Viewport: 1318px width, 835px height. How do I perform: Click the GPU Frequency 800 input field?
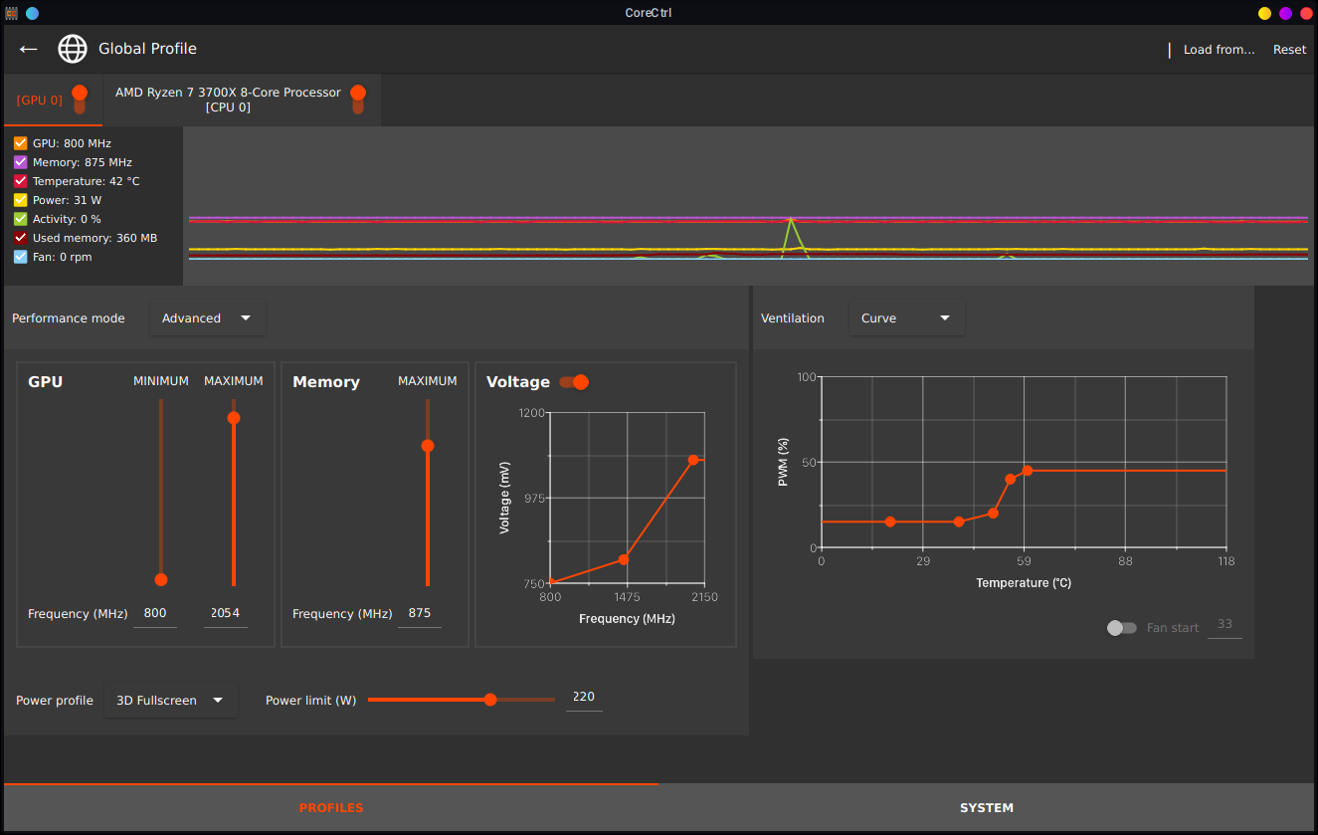pyautogui.click(x=155, y=613)
